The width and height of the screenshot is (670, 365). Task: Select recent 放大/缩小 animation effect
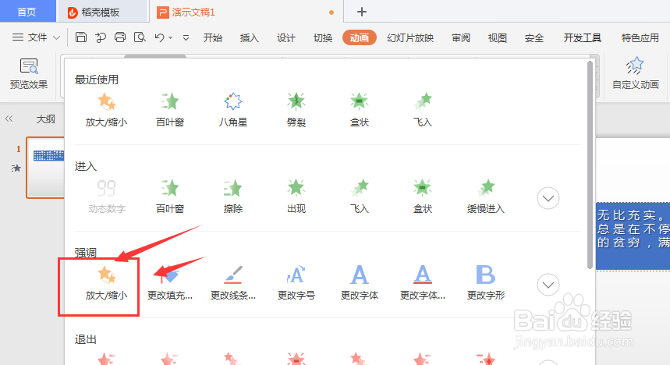[x=106, y=110]
